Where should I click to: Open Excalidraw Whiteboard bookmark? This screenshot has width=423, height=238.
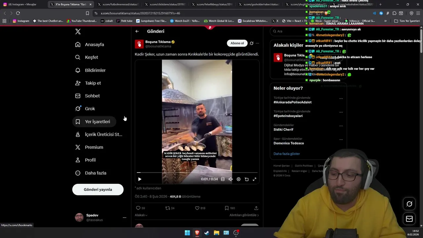click(253, 21)
